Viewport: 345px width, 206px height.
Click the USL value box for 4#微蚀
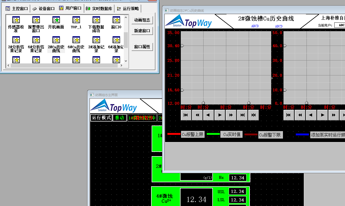[x=237, y=192]
